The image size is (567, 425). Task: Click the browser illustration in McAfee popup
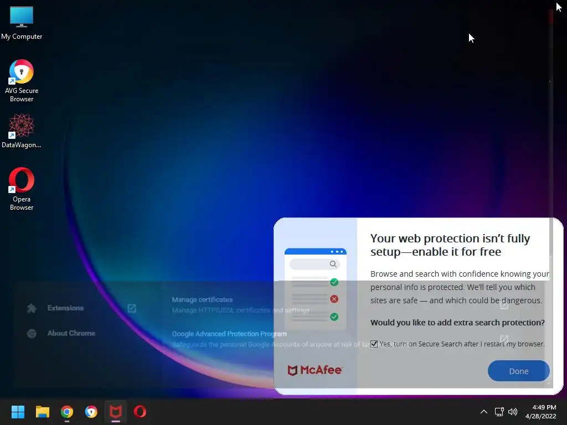point(316,288)
